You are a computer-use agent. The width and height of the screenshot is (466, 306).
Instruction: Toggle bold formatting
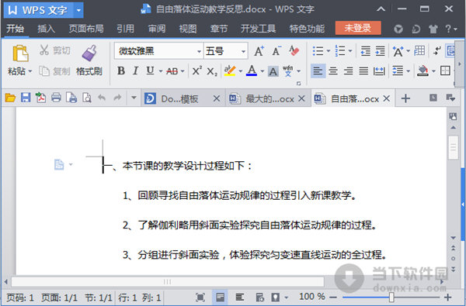coord(121,70)
